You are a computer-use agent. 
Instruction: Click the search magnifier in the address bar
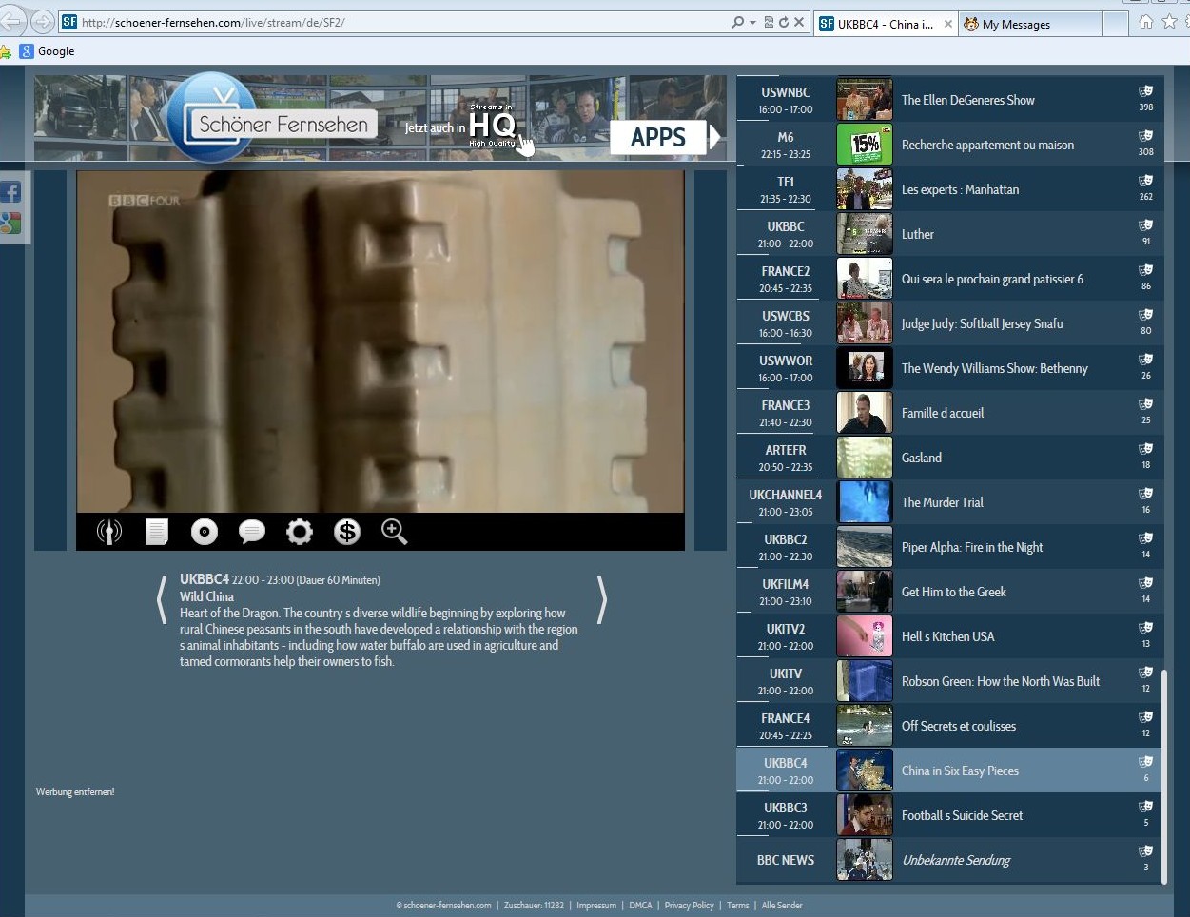(x=737, y=22)
